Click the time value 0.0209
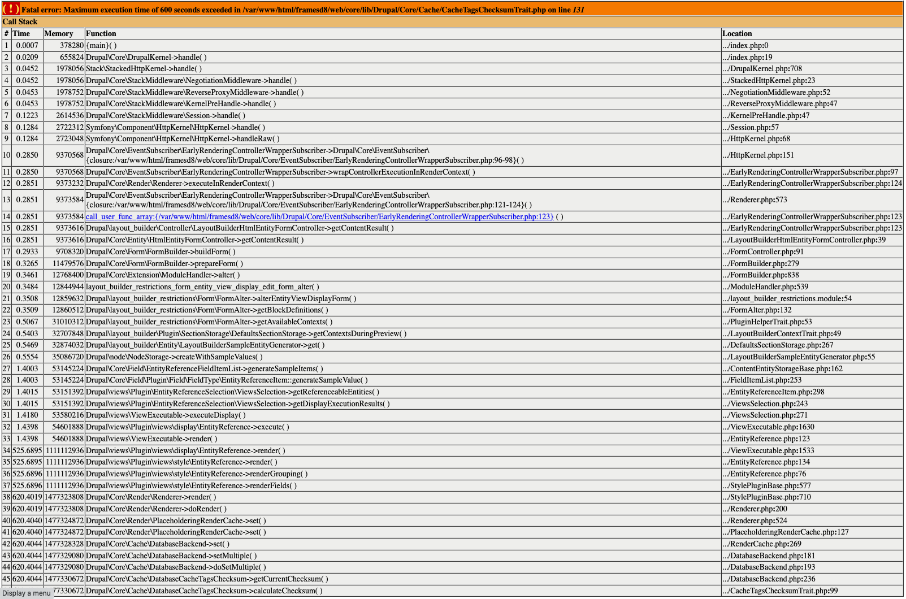Screen dimensions: 906x599 pos(27,58)
